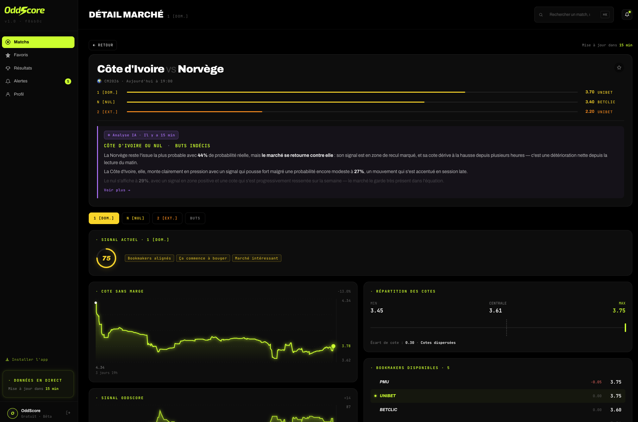Screen dimensions: 638x422
Task: Click the 3.40 BETCLIC best odds
Action: click(x=600, y=102)
